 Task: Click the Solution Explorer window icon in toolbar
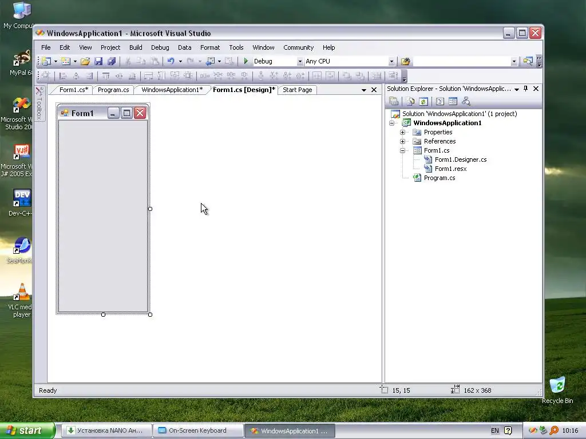click(528, 61)
